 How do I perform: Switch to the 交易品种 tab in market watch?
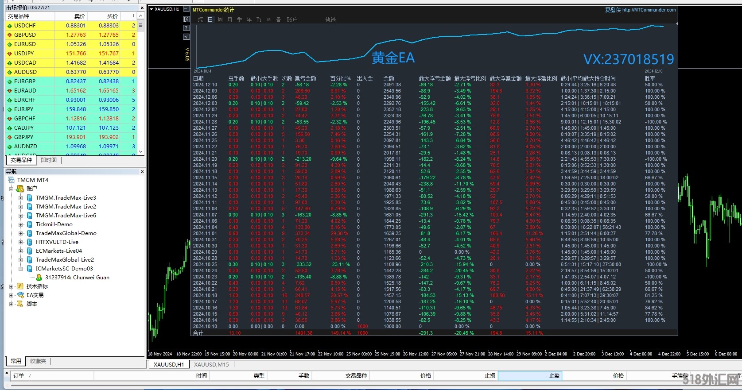tap(21, 160)
